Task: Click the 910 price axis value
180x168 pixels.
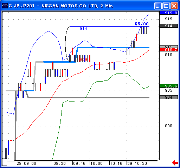Action: click(168, 55)
